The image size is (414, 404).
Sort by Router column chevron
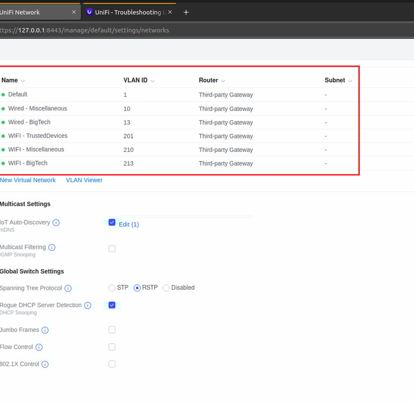[223, 81]
